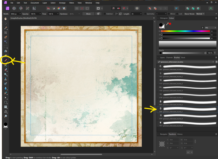Select the Blur Brush droplet tool
Screen dimensions: 218x159
tap(5, 88)
